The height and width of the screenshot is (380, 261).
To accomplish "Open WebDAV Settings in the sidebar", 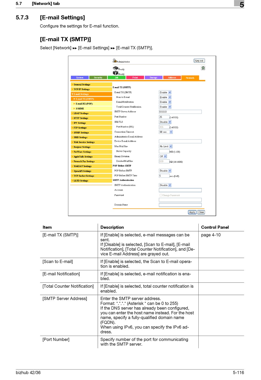I will point(91,166).
